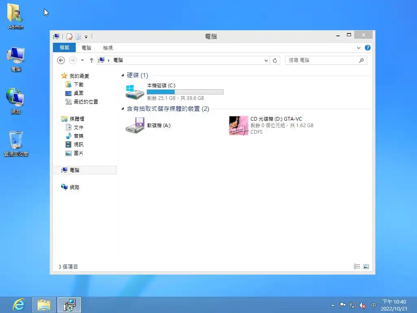The width and height of the screenshot is (417, 313).
Task: Click the search magnifier icon
Action: [362, 60]
